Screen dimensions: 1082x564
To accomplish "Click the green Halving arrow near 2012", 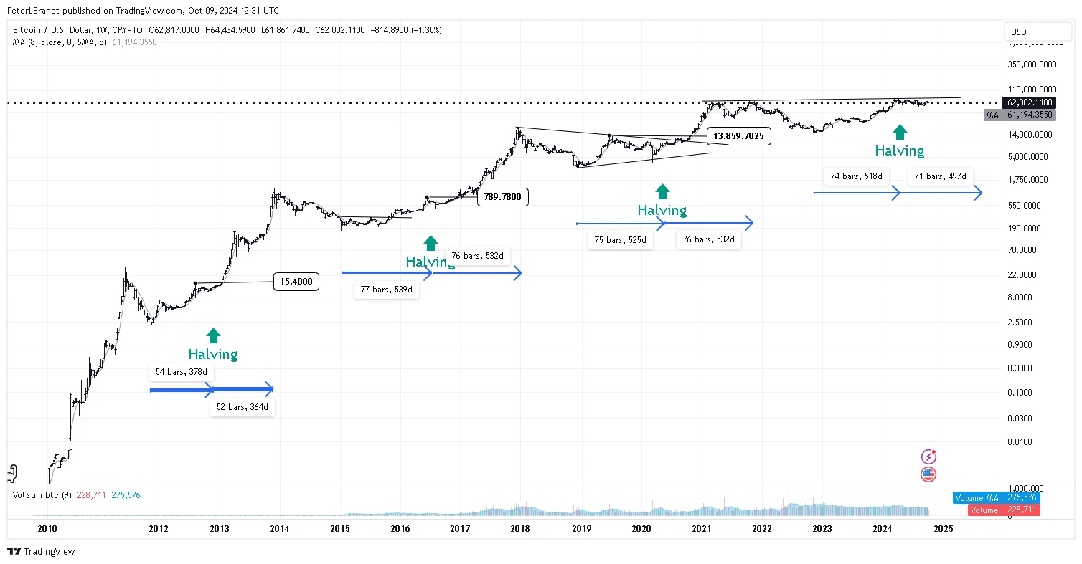I will click(x=213, y=335).
